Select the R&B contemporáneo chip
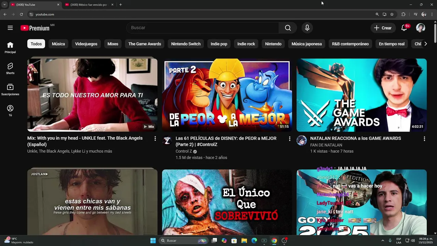Viewport: 437px width, 246px height. (350, 44)
